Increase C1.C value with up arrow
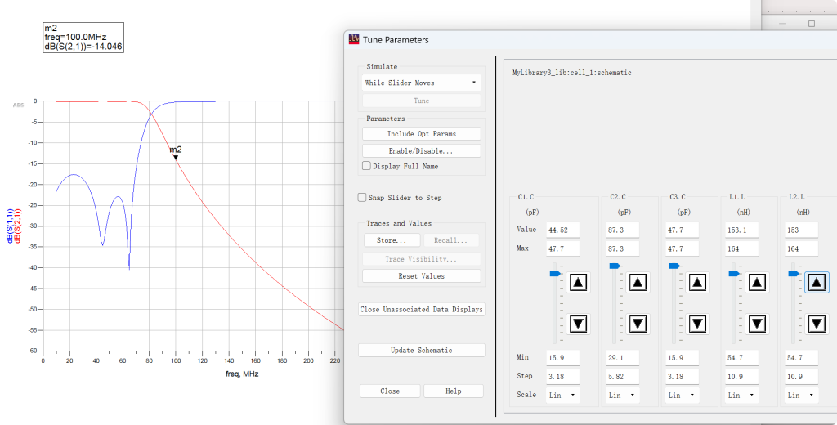Viewport: 837px width, 425px height. (x=578, y=282)
